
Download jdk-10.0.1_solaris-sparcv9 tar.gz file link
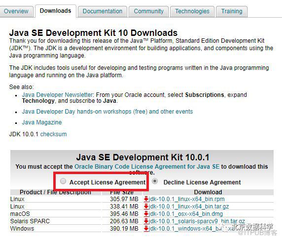(x=197, y=221)
